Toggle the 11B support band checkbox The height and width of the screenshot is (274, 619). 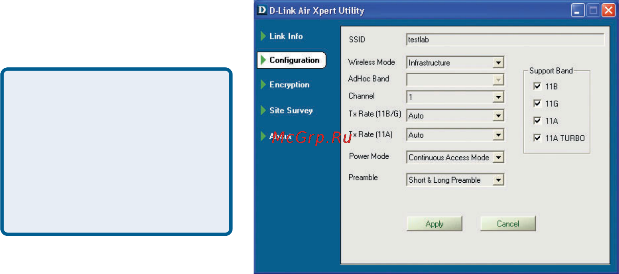[537, 86]
